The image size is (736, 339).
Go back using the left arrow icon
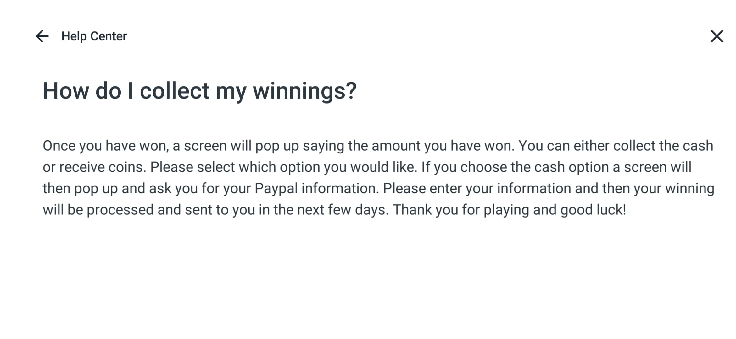tap(42, 36)
